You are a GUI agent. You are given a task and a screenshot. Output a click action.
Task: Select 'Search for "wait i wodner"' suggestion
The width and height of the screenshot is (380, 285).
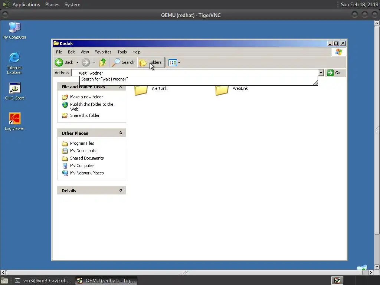[199, 79]
